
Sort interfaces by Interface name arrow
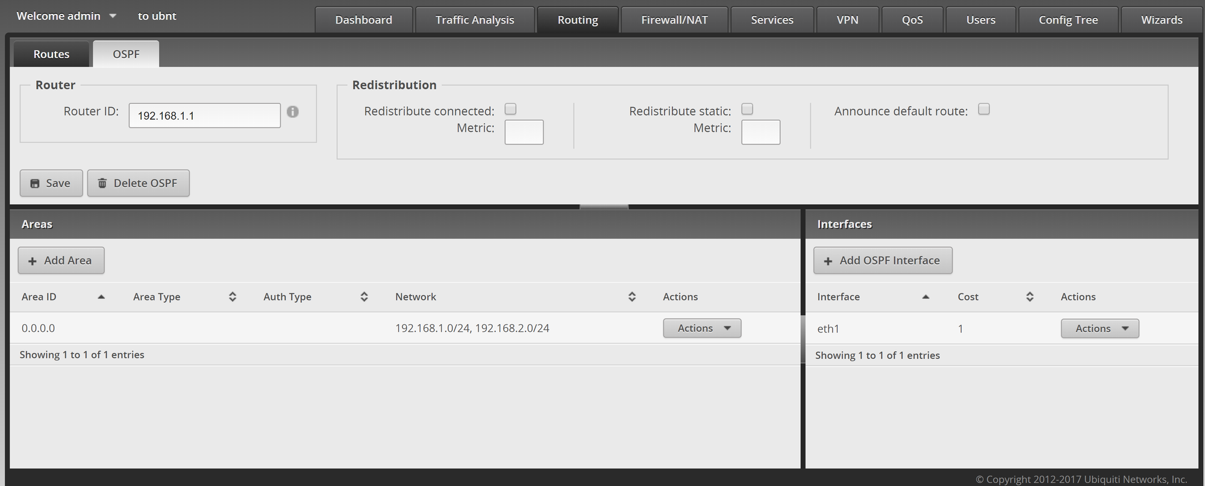[925, 297]
